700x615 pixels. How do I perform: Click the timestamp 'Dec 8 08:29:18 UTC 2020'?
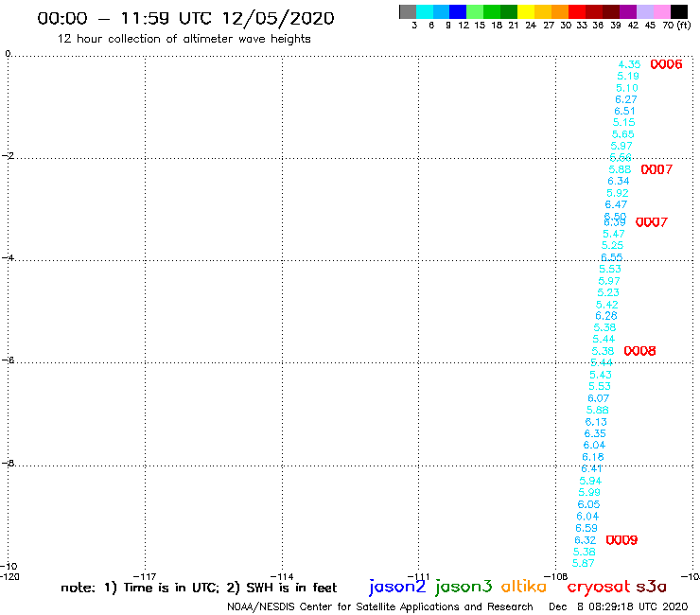[x=619, y=607]
